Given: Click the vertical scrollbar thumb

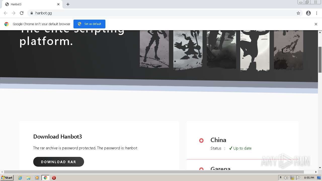Looking at the screenshot, I should 320,59.
